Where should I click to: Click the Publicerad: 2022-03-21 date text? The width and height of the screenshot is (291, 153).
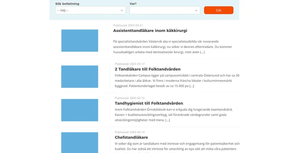[x=128, y=25]
